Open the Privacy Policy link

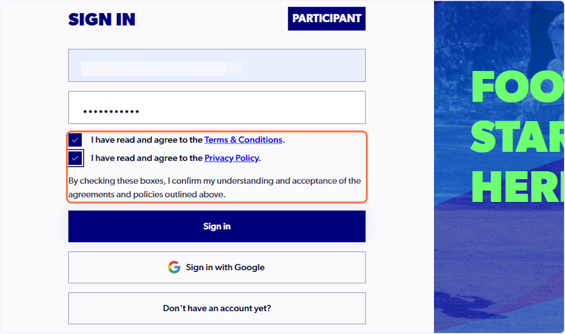tap(231, 158)
